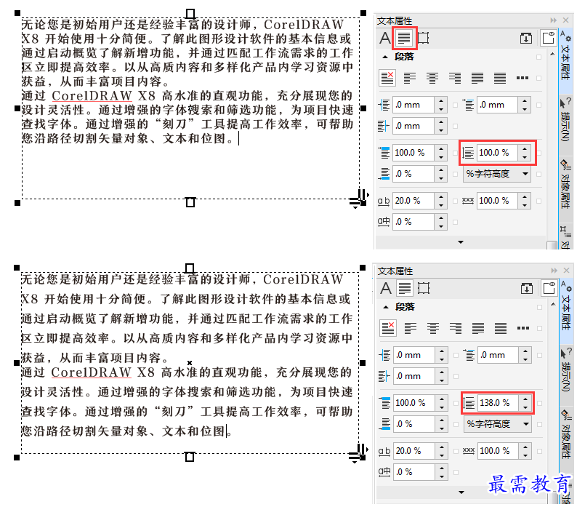Open %字符高度 units dropdown in lower panel
This screenshot has height=507, width=577.
point(498,424)
